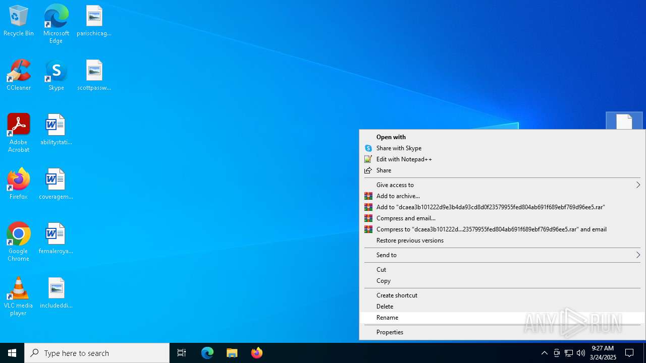Image resolution: width=646 pixels, height=363 pixels.
Task: Open Firefox from the taskbar
Action: (257, 353)
